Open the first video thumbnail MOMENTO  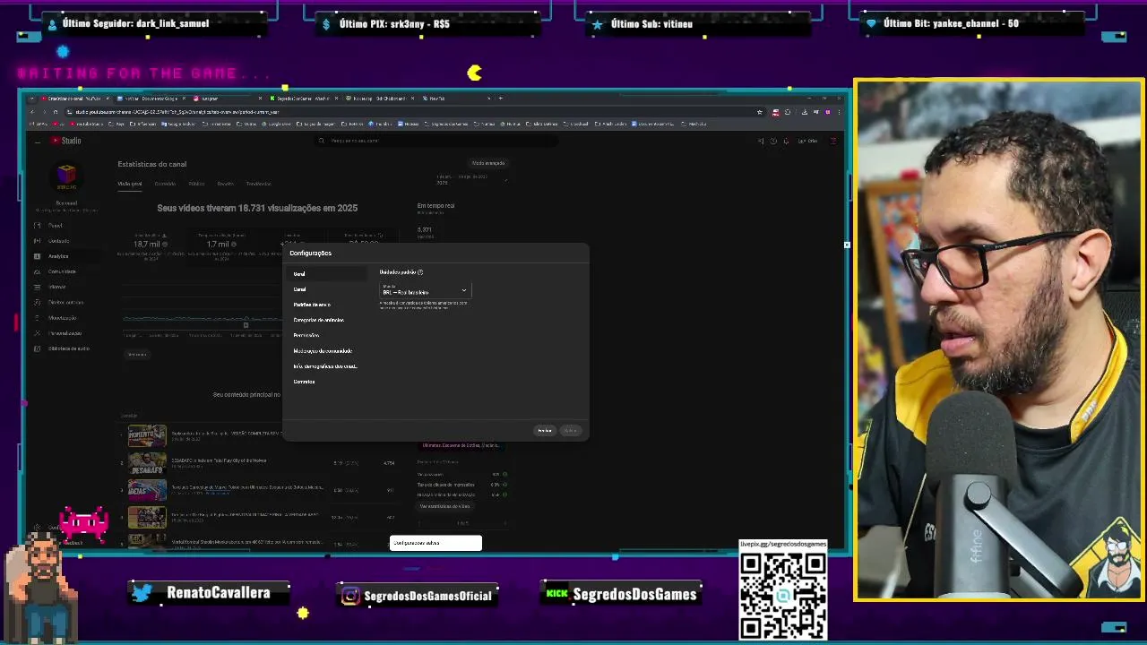pyautogui.click(x=147, y=436)
